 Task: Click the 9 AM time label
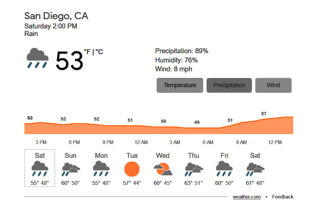pos(241,142)
